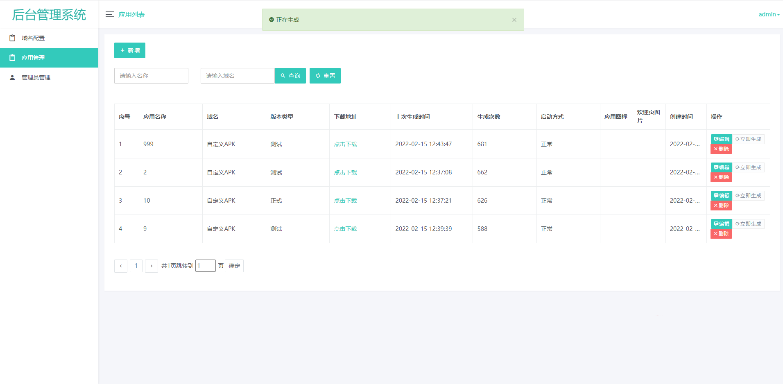
Task: Click the page jump input field
Action: tap(205, 265)
